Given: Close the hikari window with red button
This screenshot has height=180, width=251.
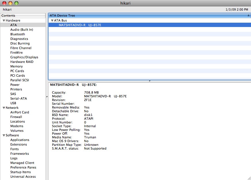Looking at the screenshot, I should click(4, 3).
